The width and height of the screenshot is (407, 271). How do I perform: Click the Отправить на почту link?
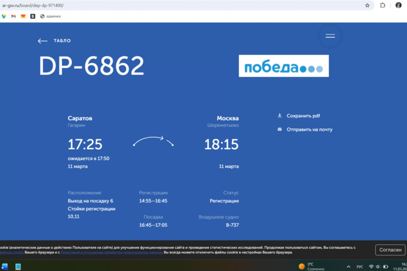point(309,129)
